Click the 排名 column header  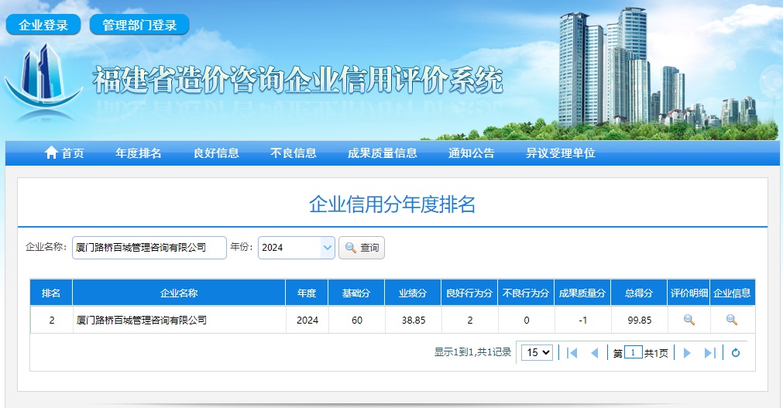(51, 293)
